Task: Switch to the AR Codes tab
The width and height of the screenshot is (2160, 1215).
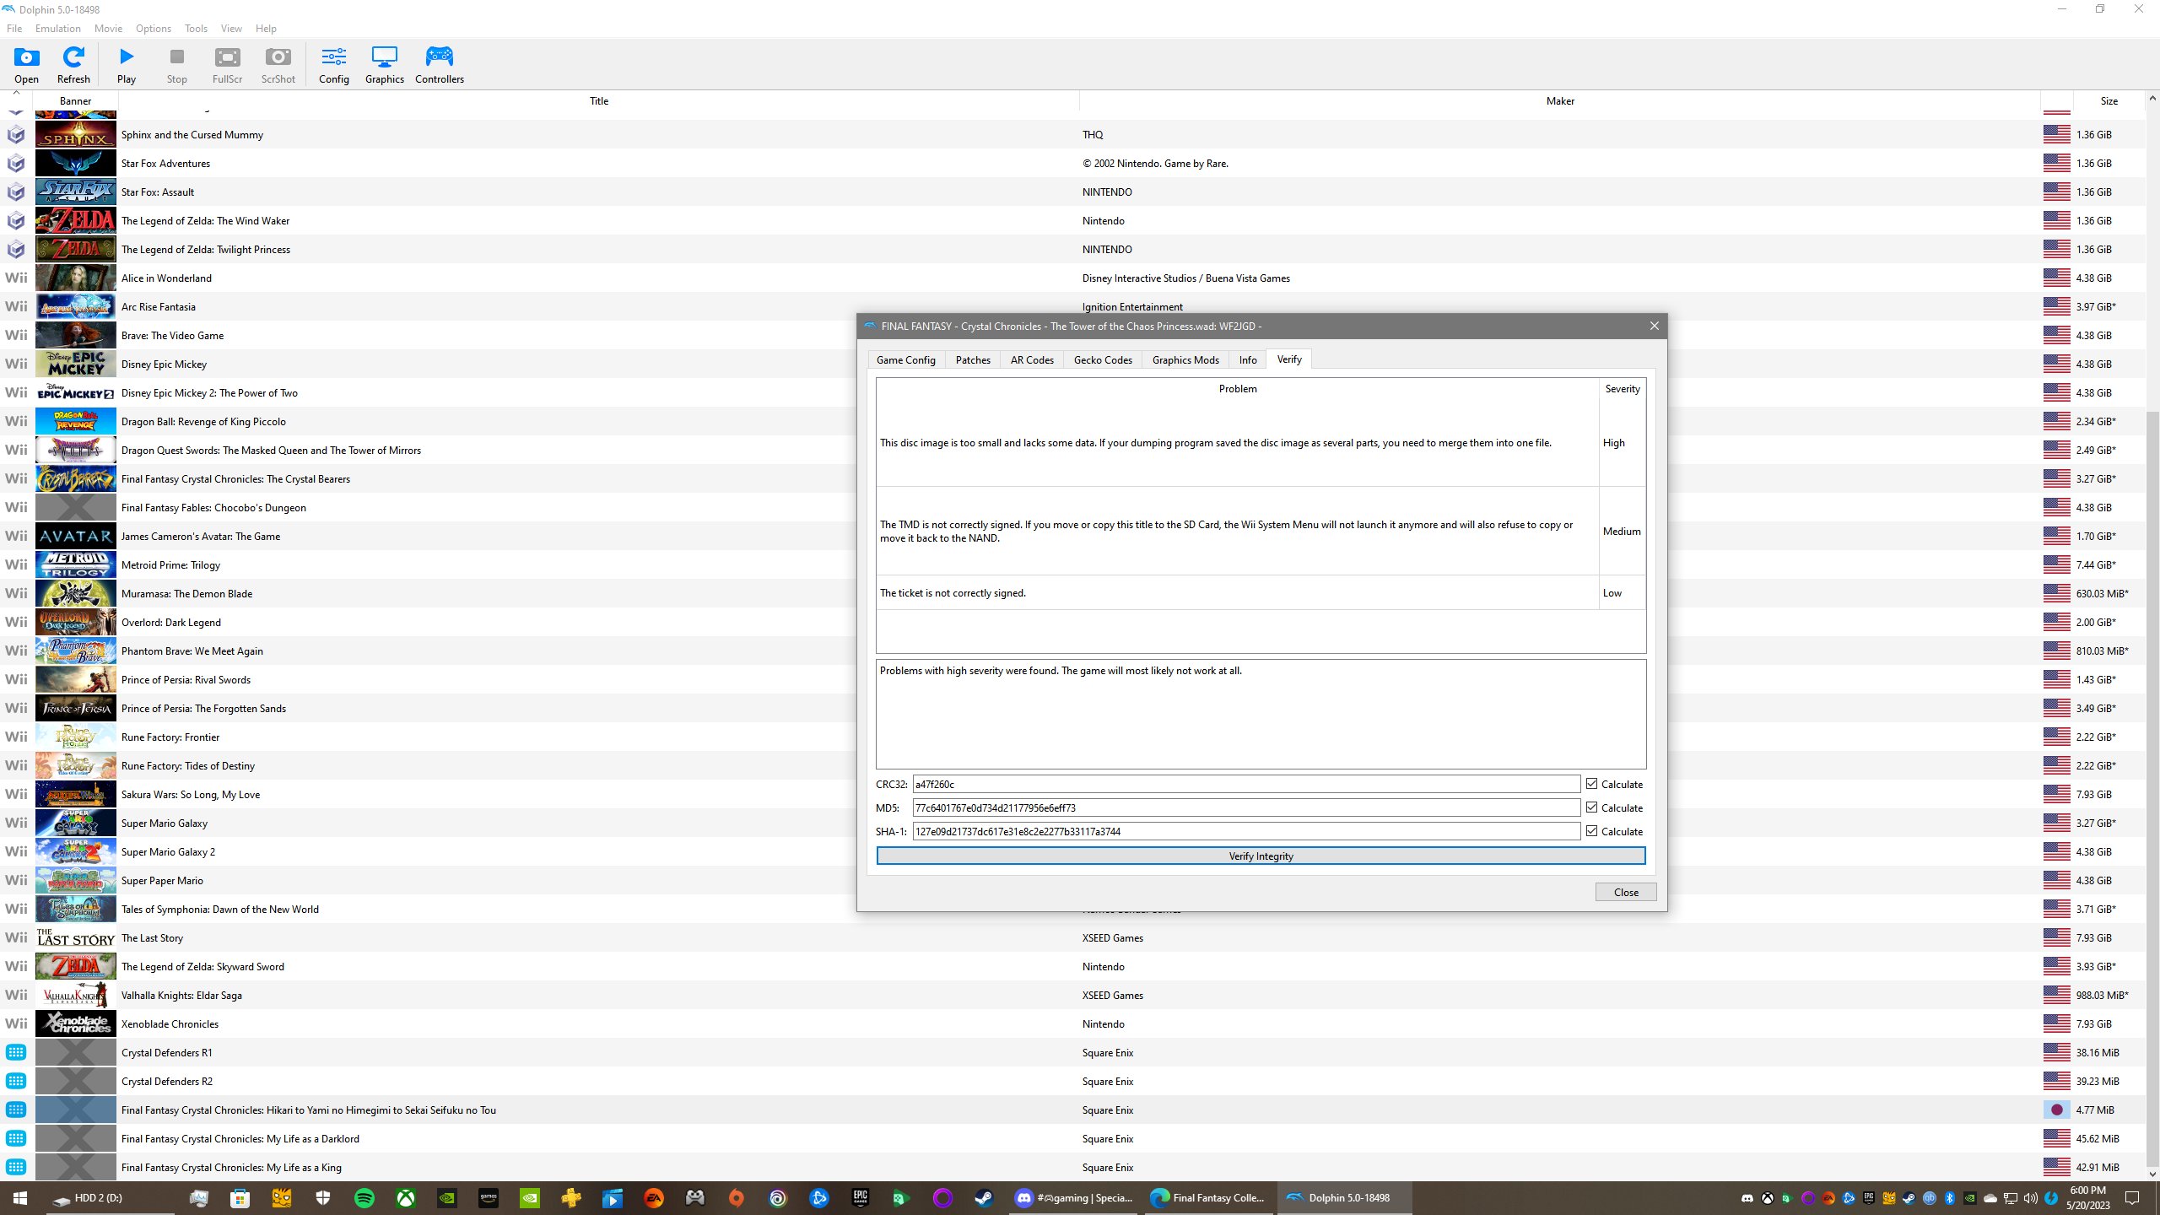Action: (1032, 360)
